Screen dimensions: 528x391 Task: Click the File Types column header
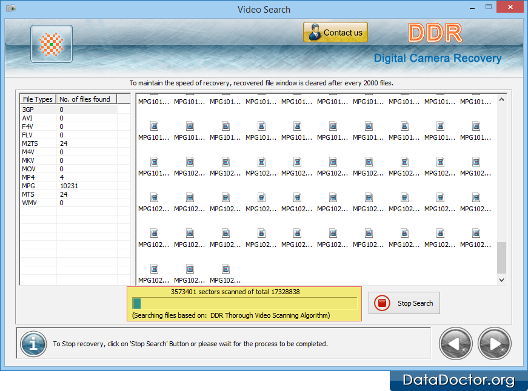tap(38, 99)
